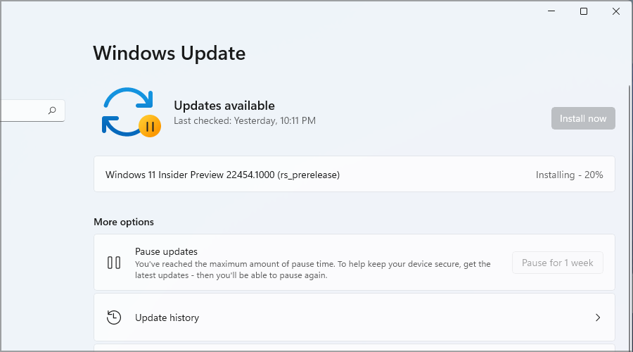Click the magnifier icon in the search box
This screenshot has width=633, height=352.
[x=52, y=111]
